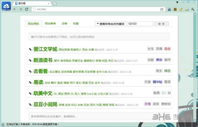Image resolution: width=198 pixels, height=127 pixels.
Task: Click the tag icon beside 去看看
Action: click(x=30, y=72)
